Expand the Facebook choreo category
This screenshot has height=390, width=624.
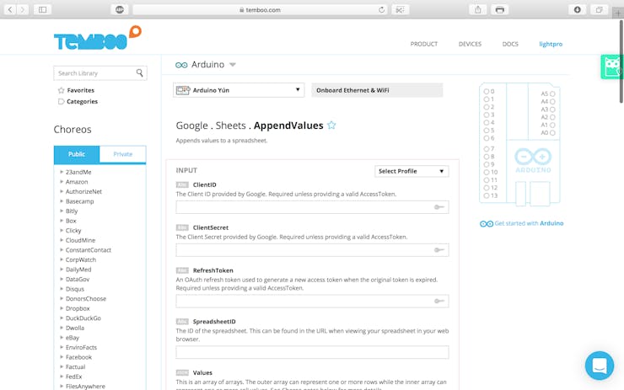click(62, 357)
